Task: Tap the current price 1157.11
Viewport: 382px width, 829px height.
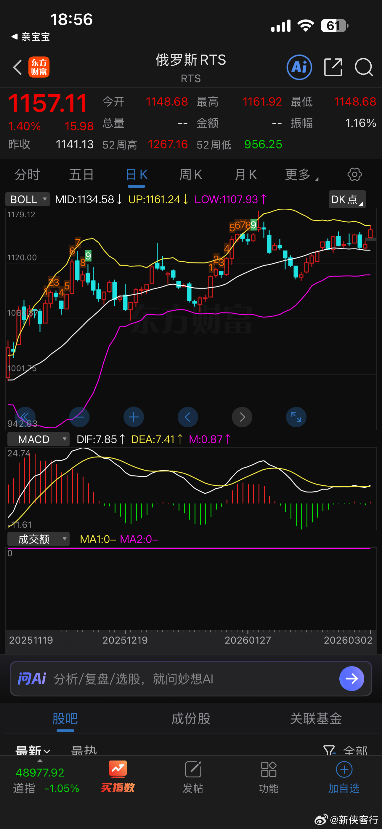Action: [x=48, y=103]
